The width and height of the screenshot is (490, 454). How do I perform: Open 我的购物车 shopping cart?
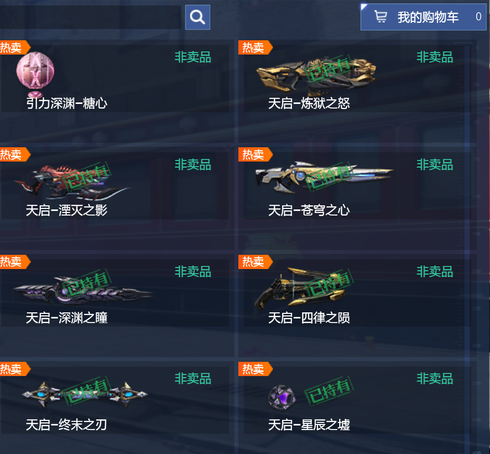[423, 17]
